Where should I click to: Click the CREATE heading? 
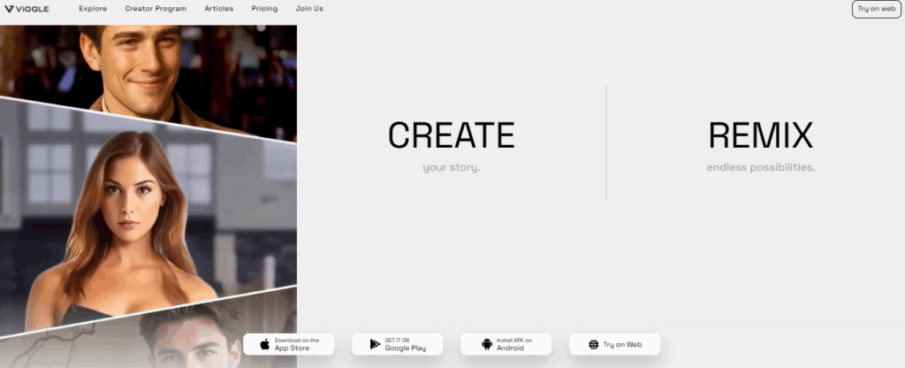452,135
